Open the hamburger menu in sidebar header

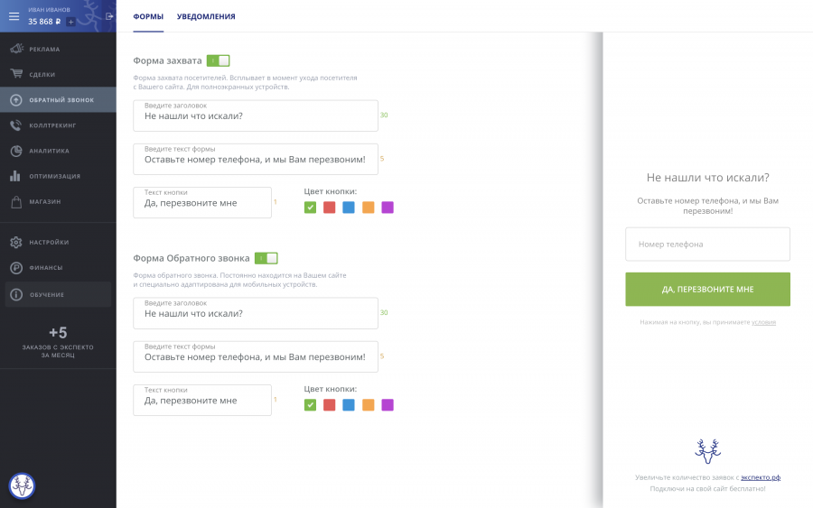click(14, 15)
